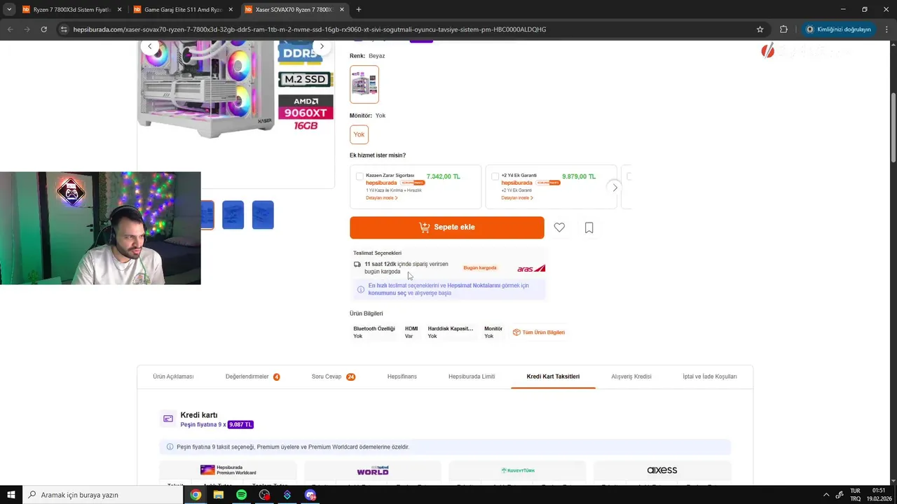897x504 pixels.
Task: Open the Hepsiburada Limiti tab
Action: tap(472, 377)
